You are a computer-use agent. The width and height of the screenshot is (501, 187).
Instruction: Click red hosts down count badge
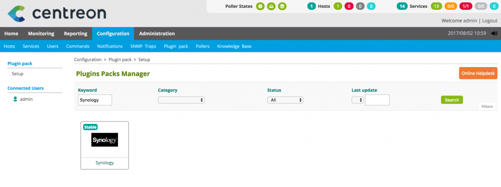pos(349,6)
